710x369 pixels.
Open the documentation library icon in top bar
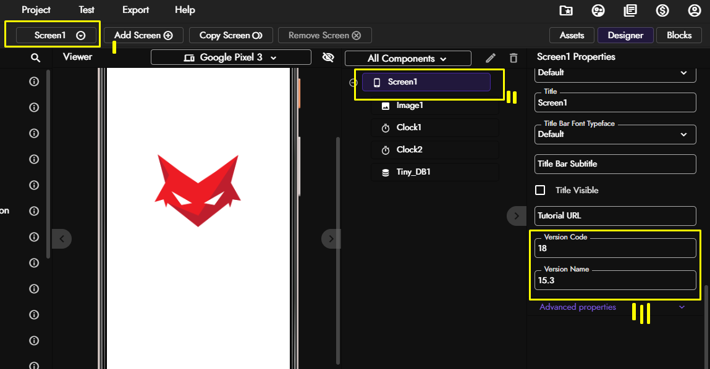tap(630, 10)
